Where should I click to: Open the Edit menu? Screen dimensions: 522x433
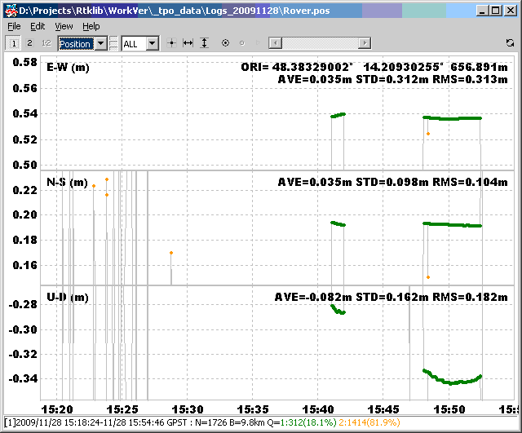[x=38, y=26]
